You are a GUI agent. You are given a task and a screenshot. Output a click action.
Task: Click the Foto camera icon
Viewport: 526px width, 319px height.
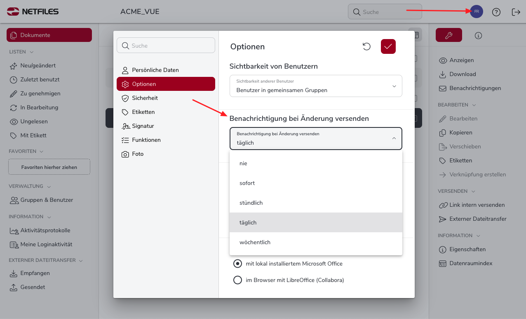(125, 154)
